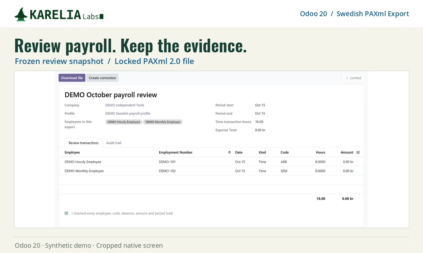Click the 8.0000 hours cell in ARB row

[320, 162]
